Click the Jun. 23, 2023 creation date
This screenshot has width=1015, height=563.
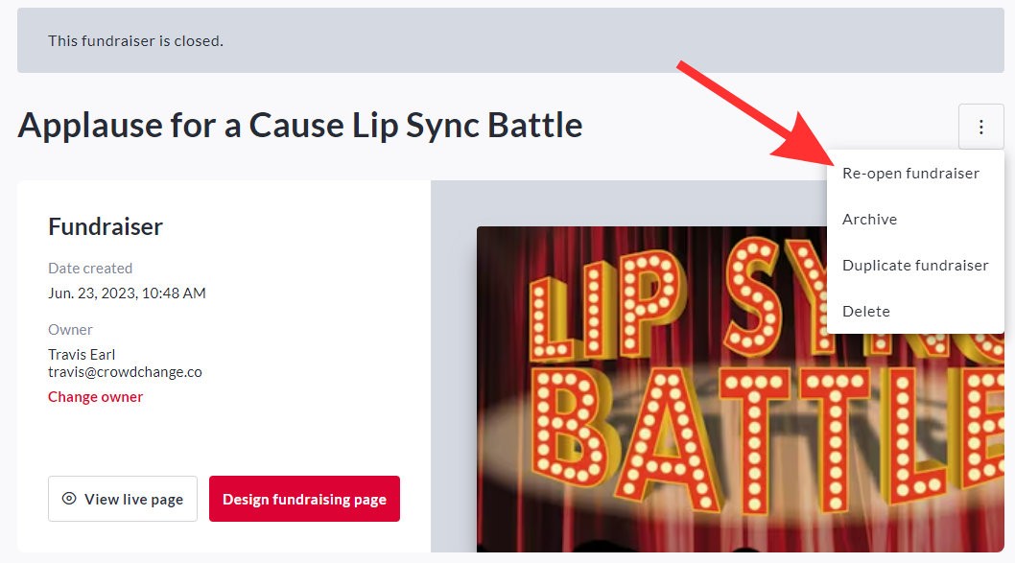127,293
